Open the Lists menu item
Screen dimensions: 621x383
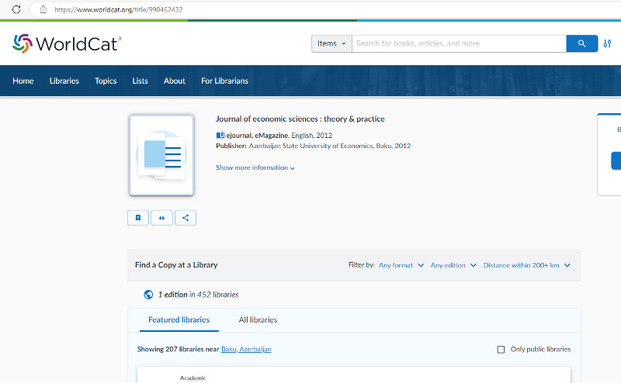pos(140,81)
